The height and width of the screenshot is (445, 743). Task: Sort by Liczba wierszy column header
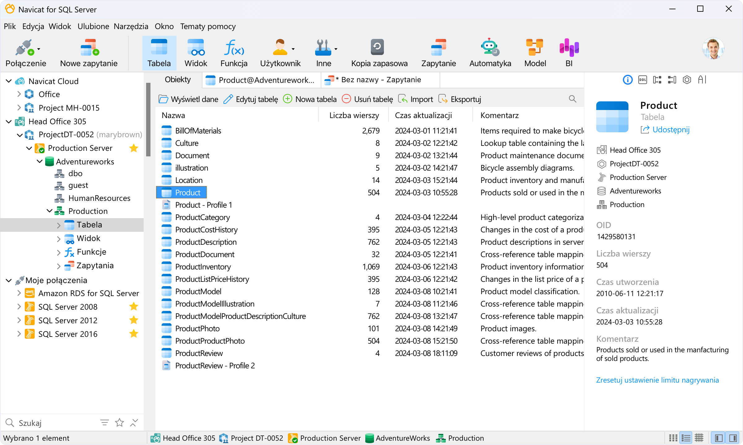354,115
